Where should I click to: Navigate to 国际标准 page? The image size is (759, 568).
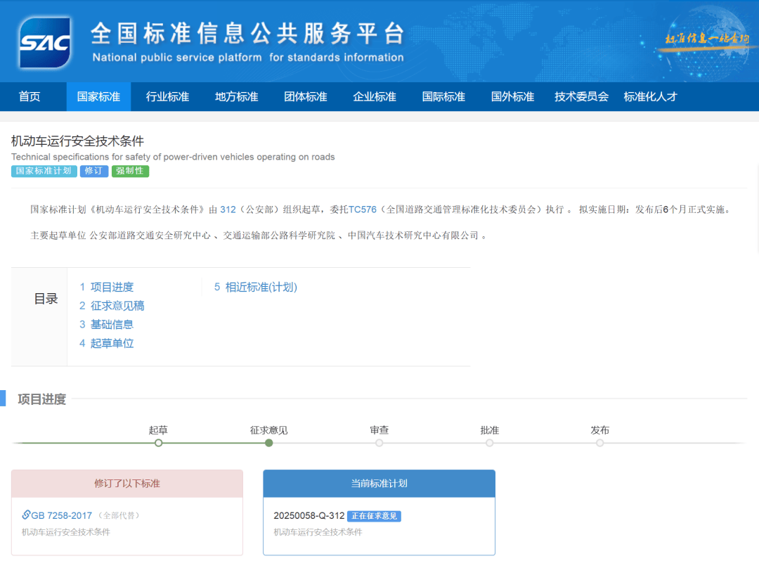point(443,97)
